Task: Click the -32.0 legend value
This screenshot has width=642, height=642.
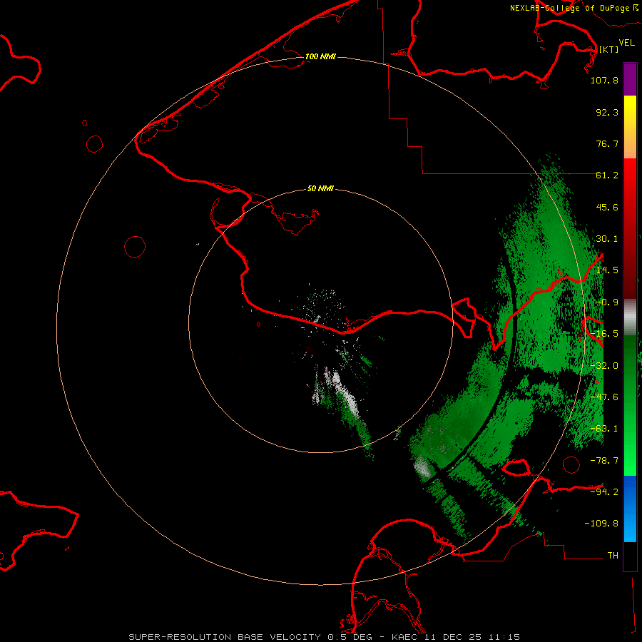Action: (x=604, y=366)
